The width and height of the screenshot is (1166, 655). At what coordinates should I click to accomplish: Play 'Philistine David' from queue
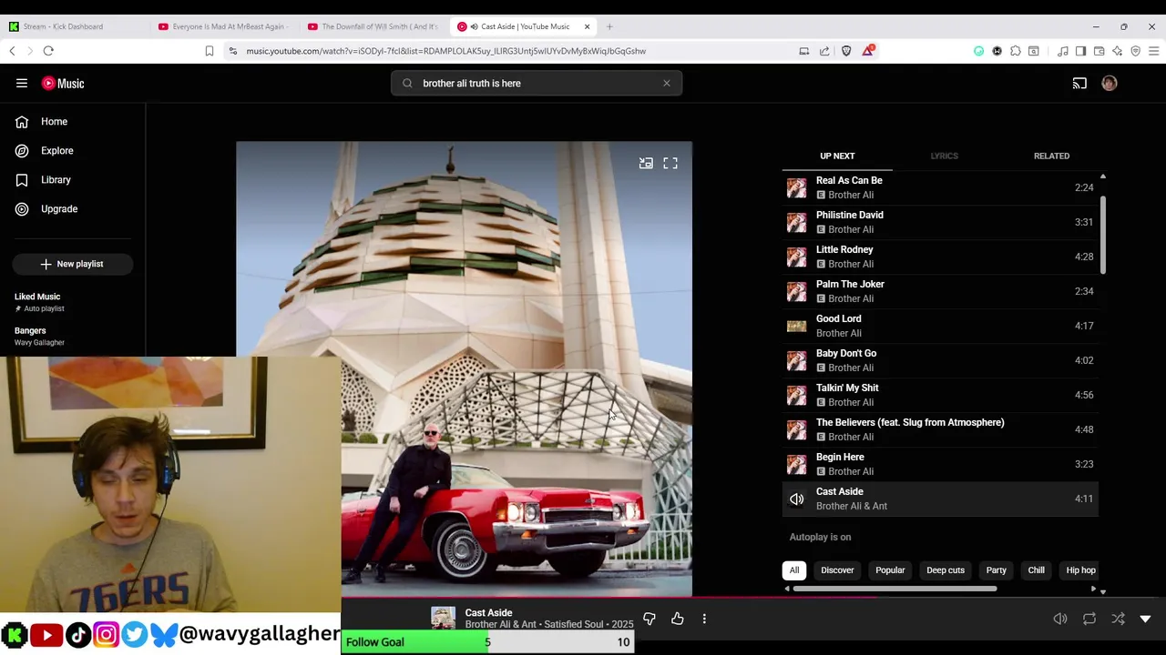(x=940, y=222)
